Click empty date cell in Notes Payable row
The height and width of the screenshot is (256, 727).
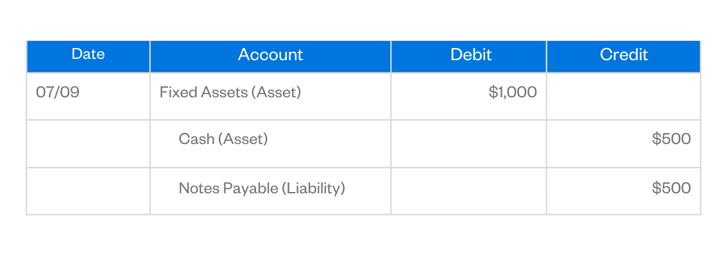88,191
